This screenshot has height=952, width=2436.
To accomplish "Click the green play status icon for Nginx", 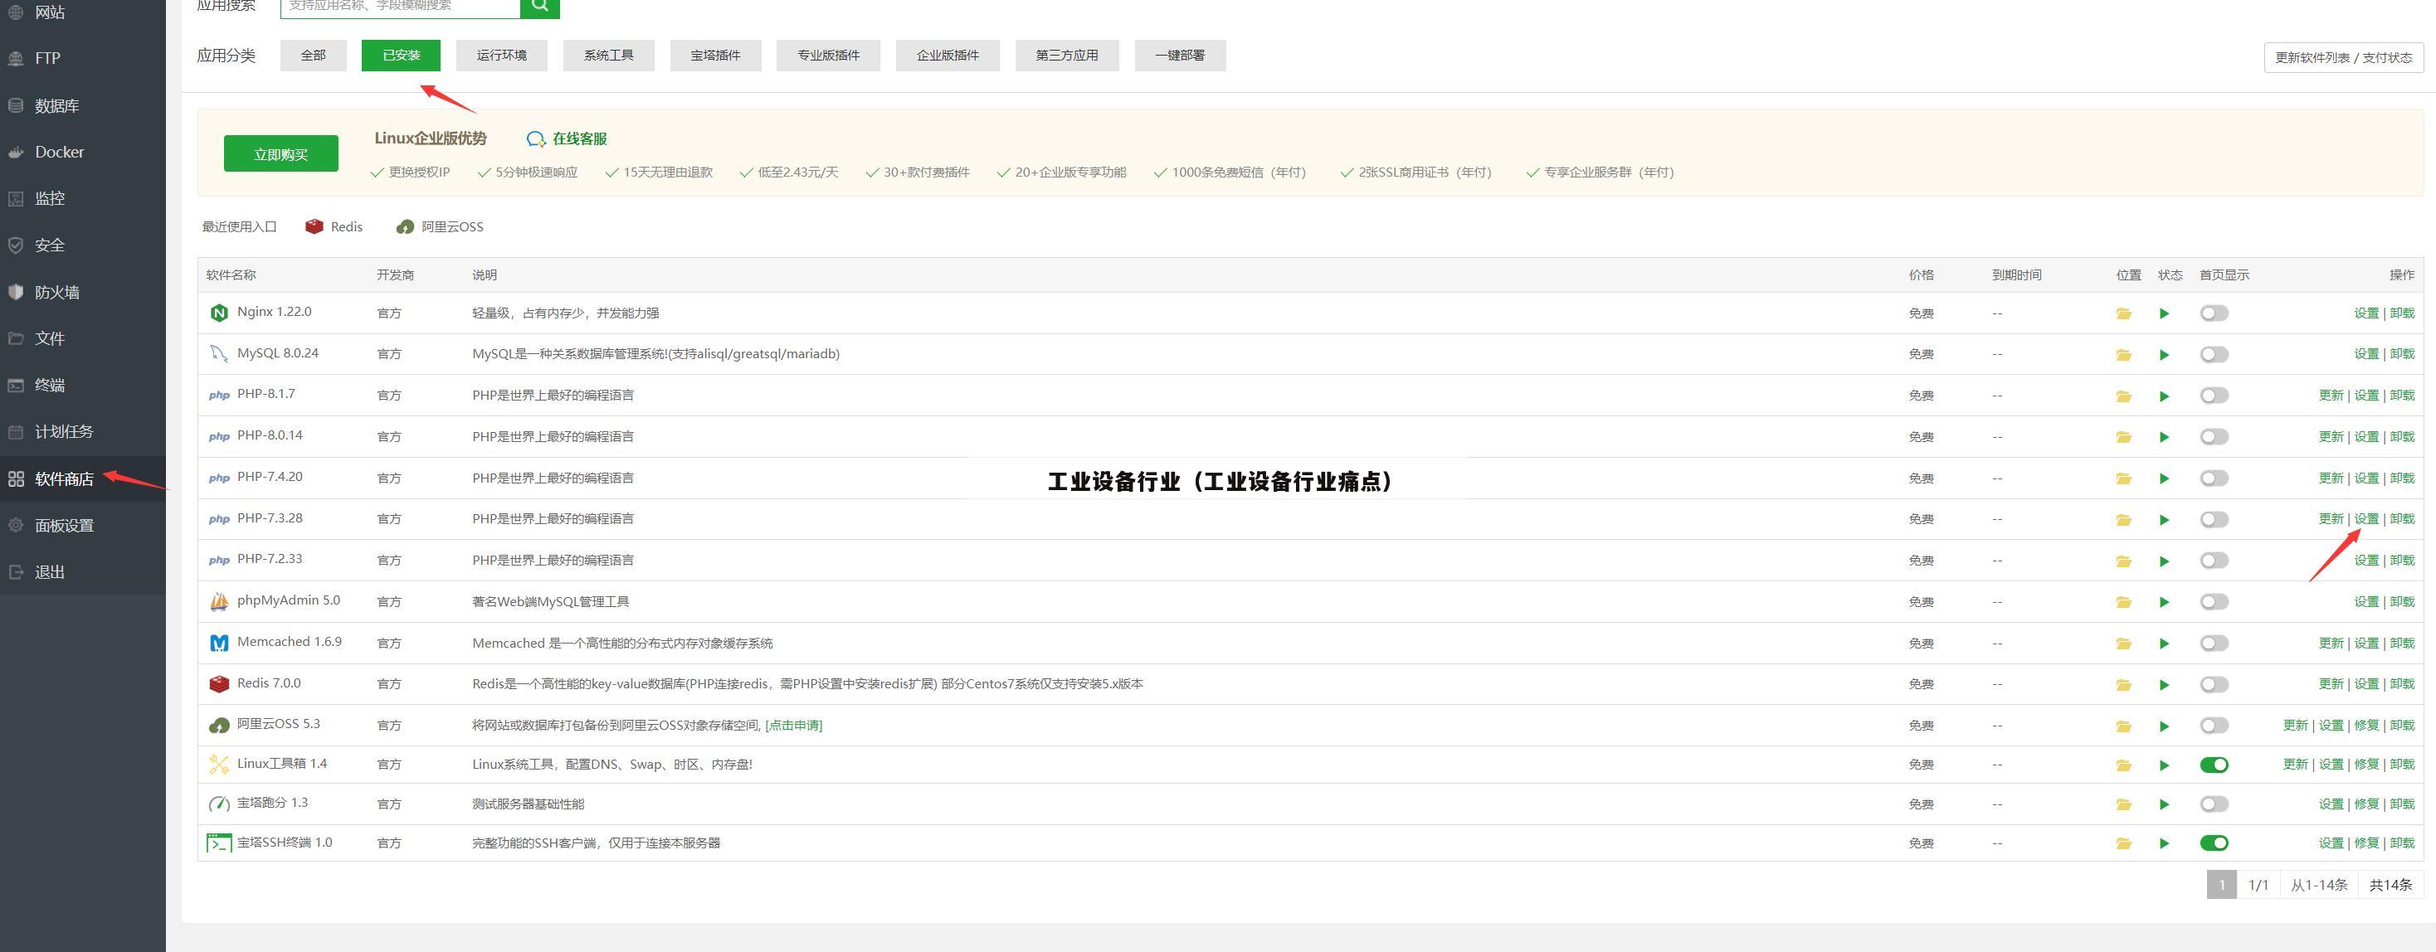I will [2164, 313].
